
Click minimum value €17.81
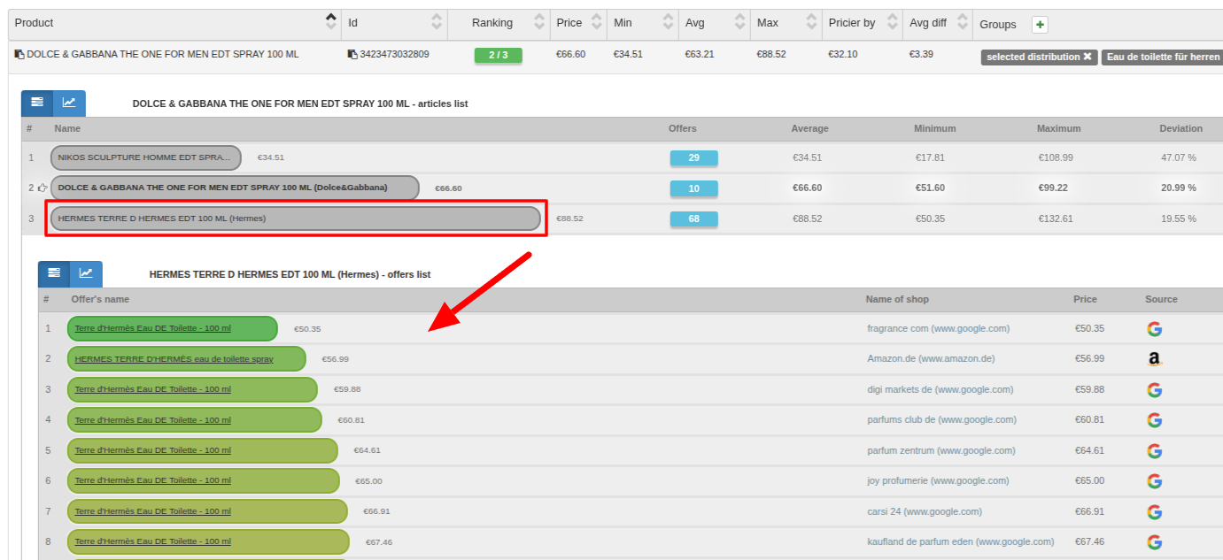tap(930, 157)
